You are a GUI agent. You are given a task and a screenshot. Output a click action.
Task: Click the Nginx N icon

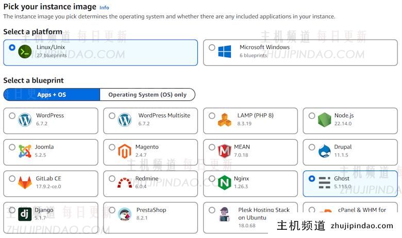point(225,183)
